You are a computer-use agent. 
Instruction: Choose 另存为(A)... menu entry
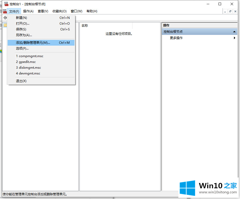coord(41,35)
